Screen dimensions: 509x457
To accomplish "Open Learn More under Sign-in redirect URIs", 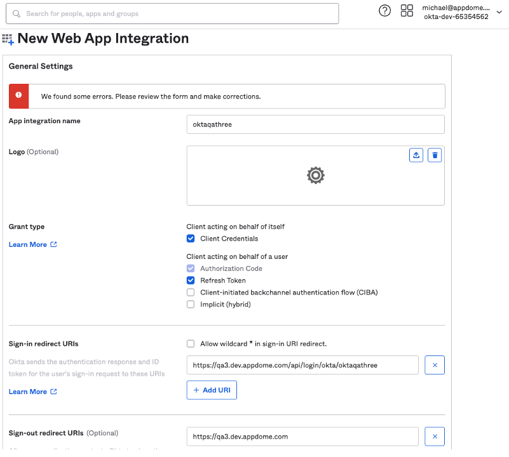I will pyautogui.click(x=27, y=392).
